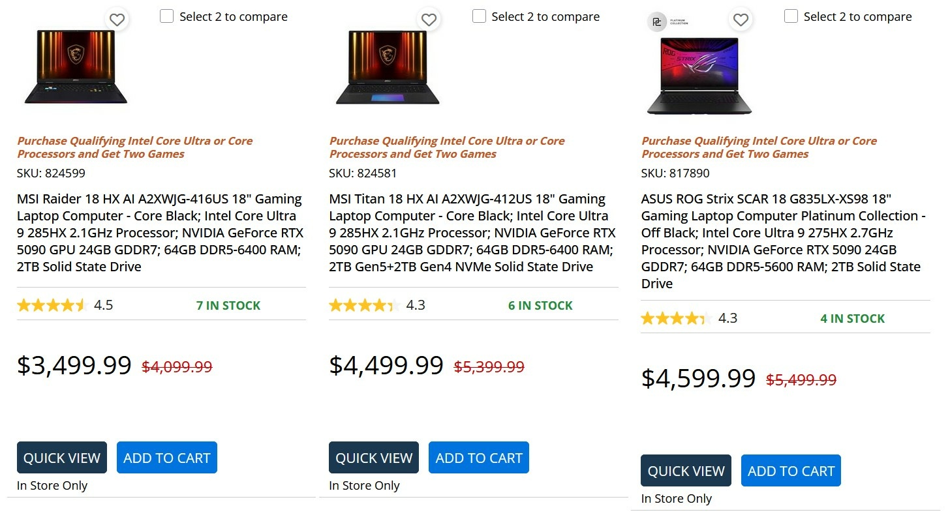Check compare box for MSI Raider 18
Screen dimensions: 950x521
(x=167, y=16)
